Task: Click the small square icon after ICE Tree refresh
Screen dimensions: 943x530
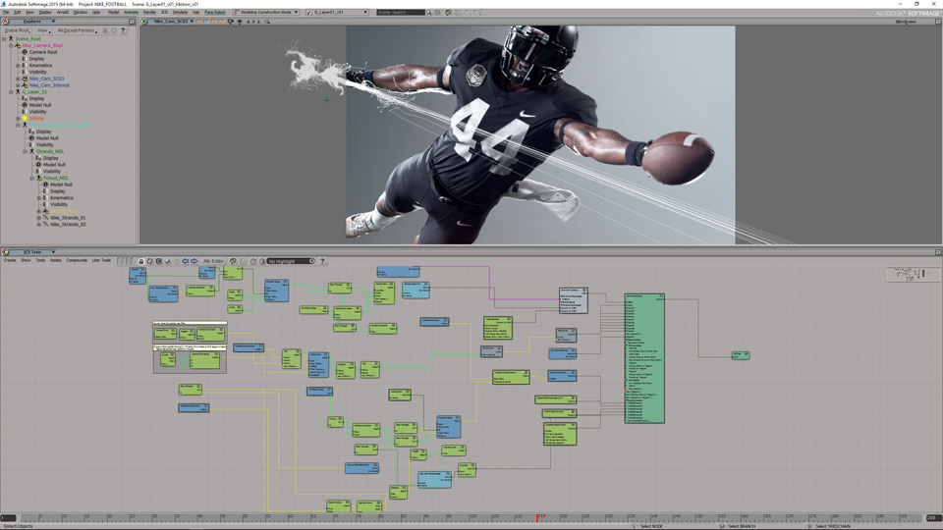Action: click(159, 261)
